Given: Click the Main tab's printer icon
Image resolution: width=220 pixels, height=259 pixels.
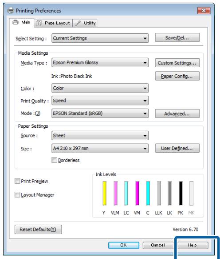Looking at the screenshot, I should [x=16, y=22].
